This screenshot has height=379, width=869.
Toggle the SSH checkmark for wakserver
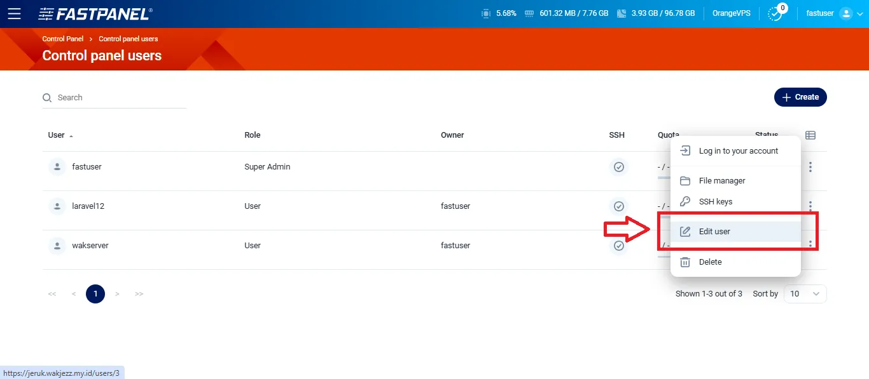618,246
